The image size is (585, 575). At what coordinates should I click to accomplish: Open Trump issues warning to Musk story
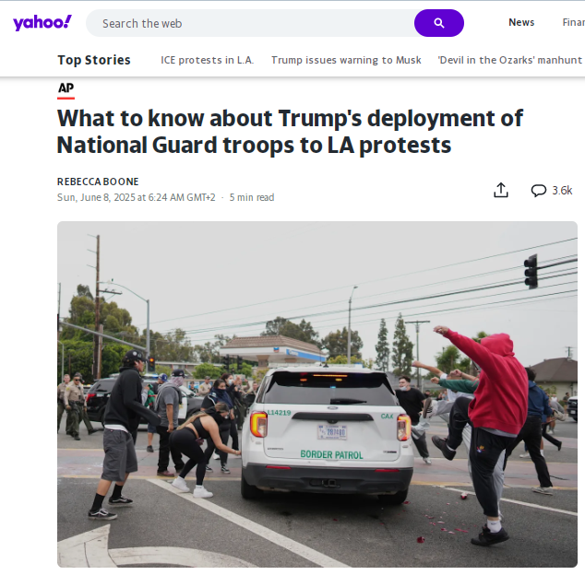coord(346,60)
